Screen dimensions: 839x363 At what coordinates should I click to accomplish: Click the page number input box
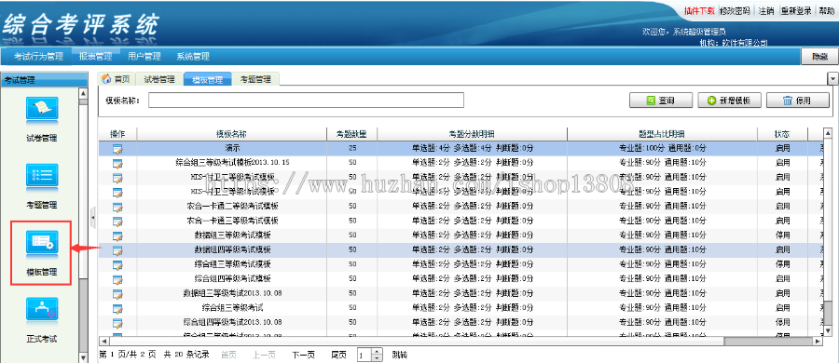pyautogui.click(x=364, y=355)
